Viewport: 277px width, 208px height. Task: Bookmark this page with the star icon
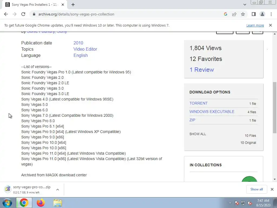pyautogui.click(x=243, y=14)
